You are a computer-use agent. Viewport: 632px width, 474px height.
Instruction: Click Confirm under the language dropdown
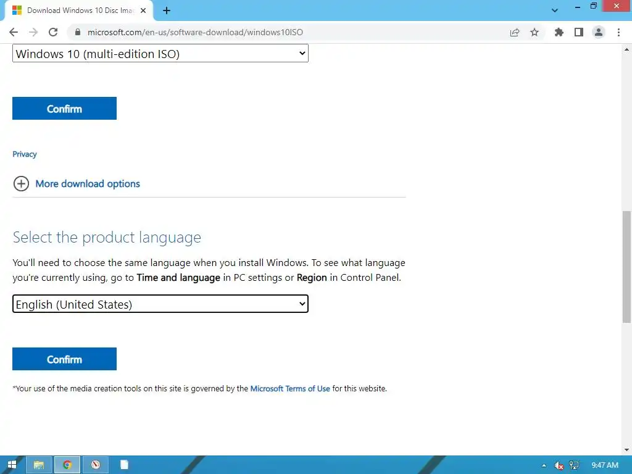click(x=64, y=359)
